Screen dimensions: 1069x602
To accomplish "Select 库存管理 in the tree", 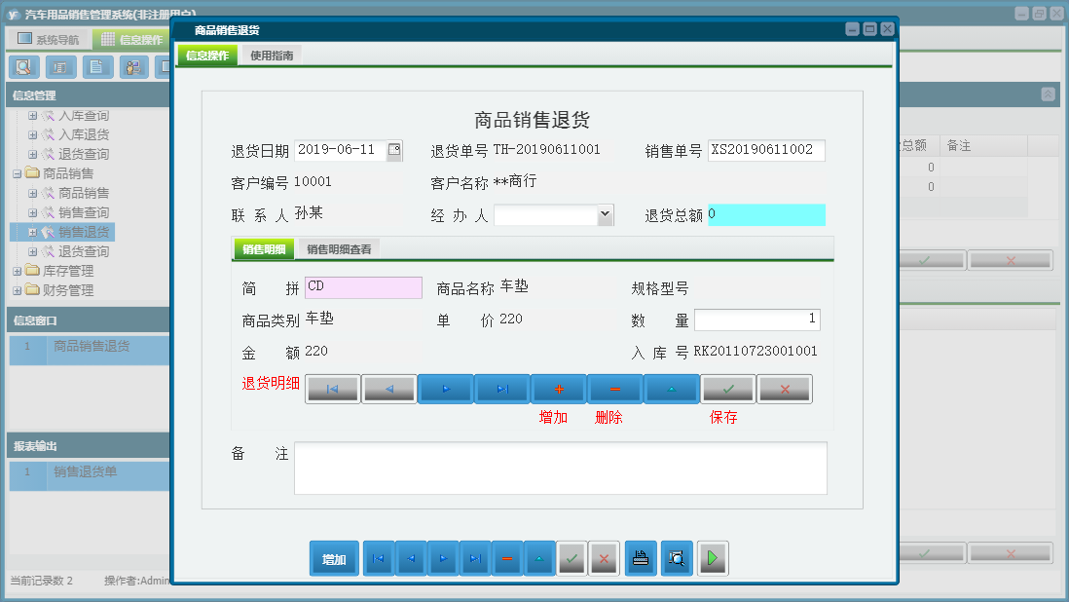I will point(68,272).
